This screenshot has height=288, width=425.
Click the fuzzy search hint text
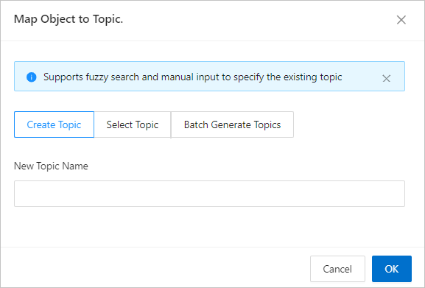193,77
